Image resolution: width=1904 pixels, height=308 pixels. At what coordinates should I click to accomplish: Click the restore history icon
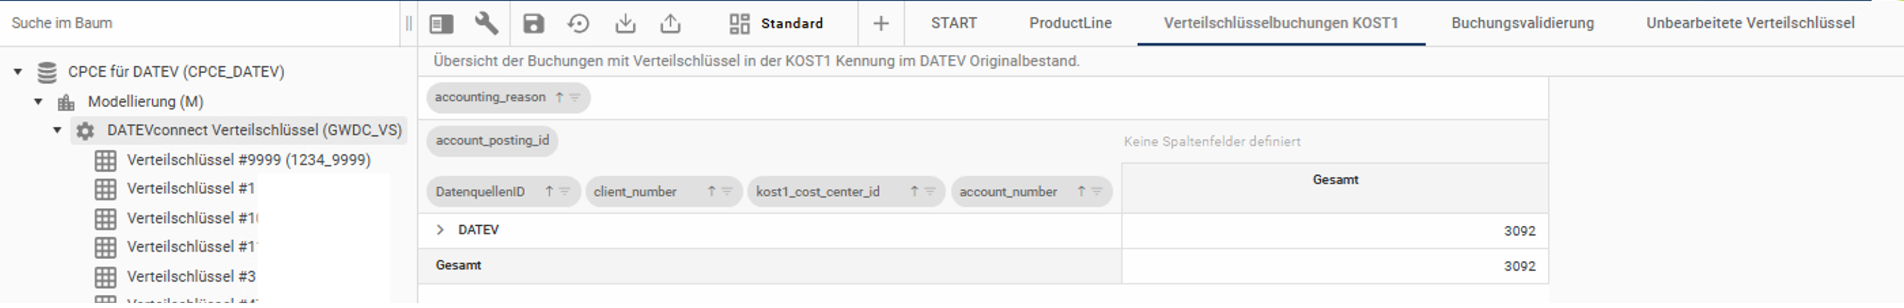(579, 24)
